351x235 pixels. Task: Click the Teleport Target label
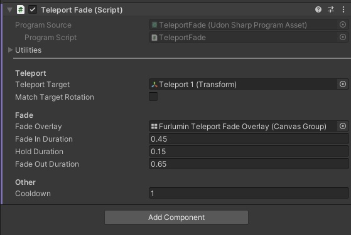click(x=43, y=85)
